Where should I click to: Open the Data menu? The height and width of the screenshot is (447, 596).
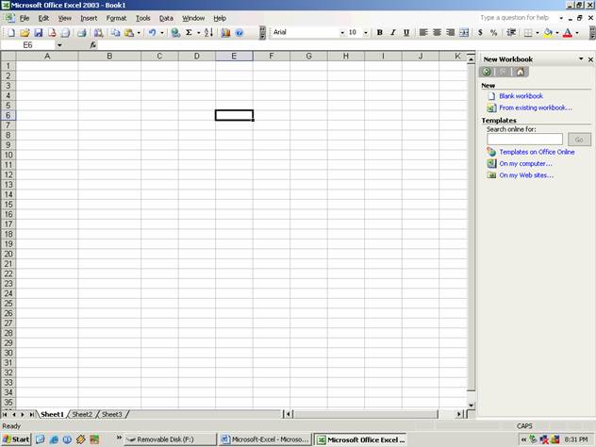pos(166,18)
